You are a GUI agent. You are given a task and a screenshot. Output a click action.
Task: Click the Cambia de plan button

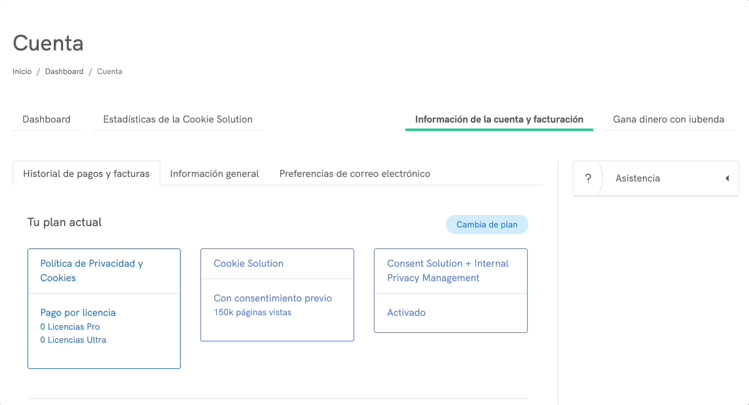pos(486,225)
